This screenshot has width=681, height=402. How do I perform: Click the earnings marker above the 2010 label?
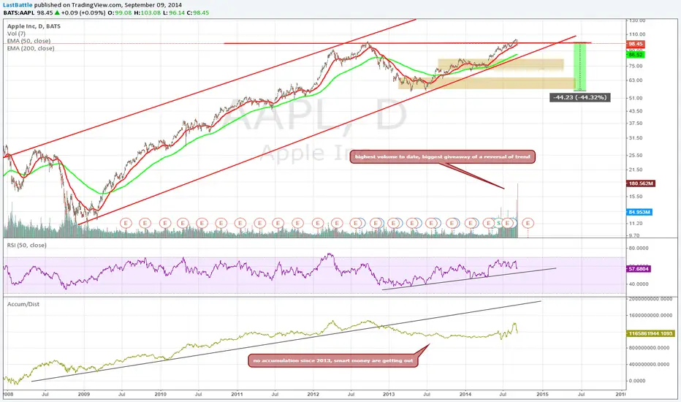[164, 223]
